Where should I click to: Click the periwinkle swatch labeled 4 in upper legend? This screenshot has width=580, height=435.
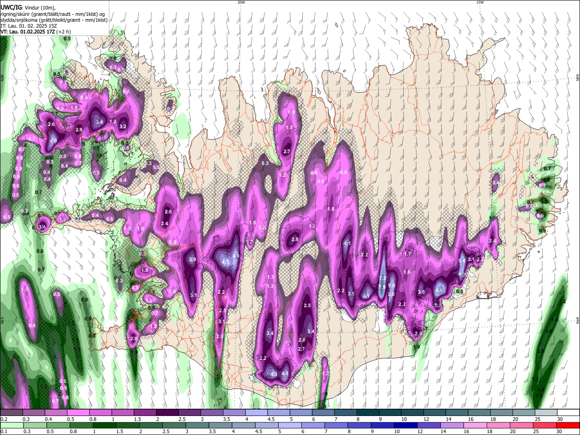(256, 413)
